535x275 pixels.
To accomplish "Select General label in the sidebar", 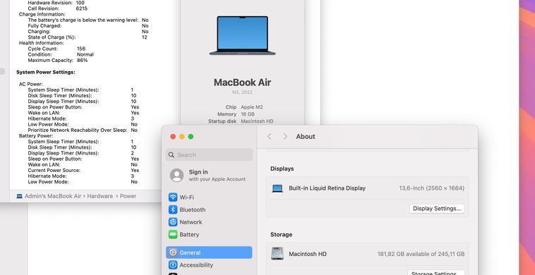I will tap(190, 252).
